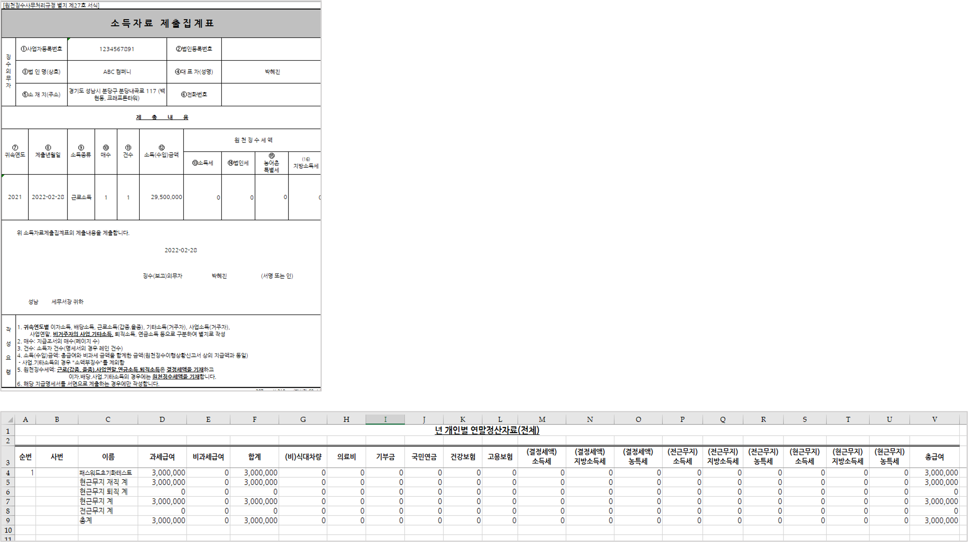Select column I header
Screen dimensions: 968x542
coord(385,420)
